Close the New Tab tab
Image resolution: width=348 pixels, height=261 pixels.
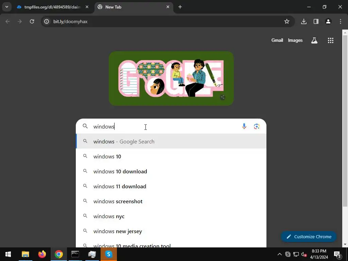(x=168, y=7)
